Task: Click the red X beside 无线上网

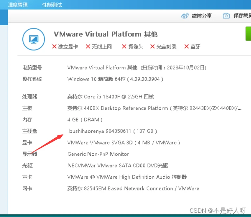Action: click(88, 47)
